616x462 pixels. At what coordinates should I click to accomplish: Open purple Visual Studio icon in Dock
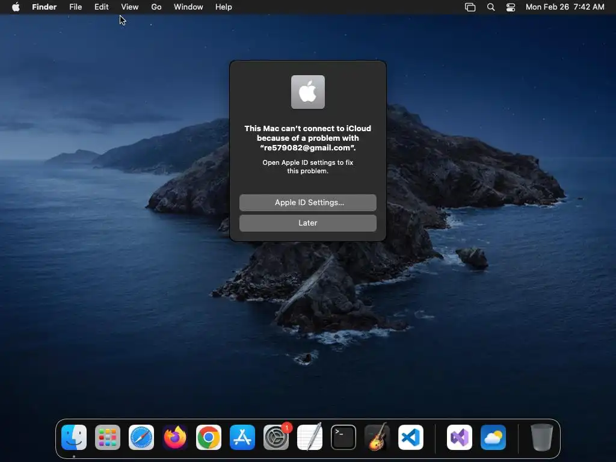coord(460,437)
